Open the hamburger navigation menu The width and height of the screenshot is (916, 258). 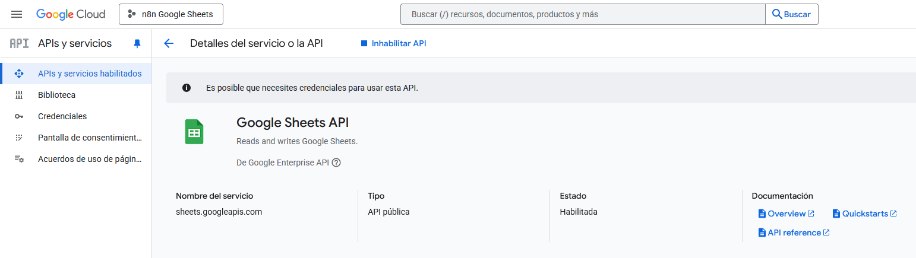click(17, 14)
